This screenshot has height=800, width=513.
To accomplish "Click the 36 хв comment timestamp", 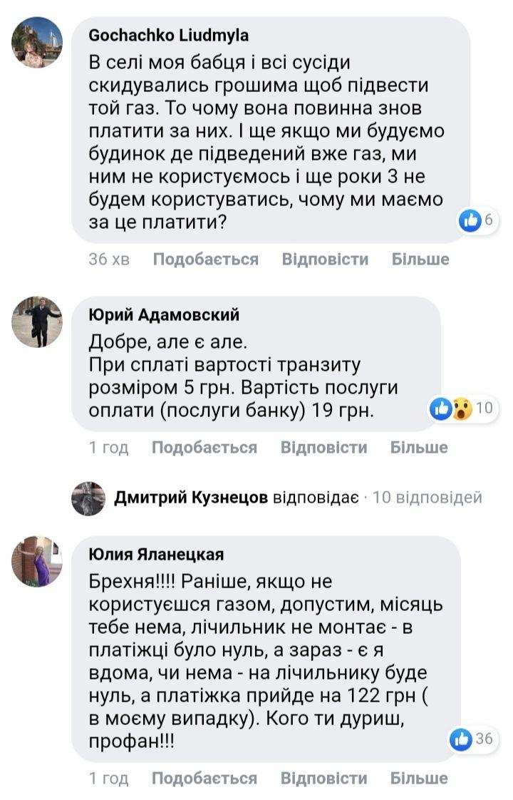I will coord(109,259).
